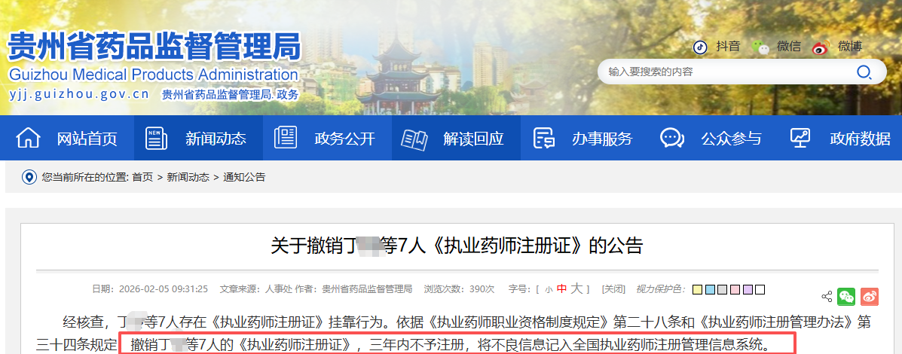Click the WeChat (微信) icon in the header

(761, 47)
